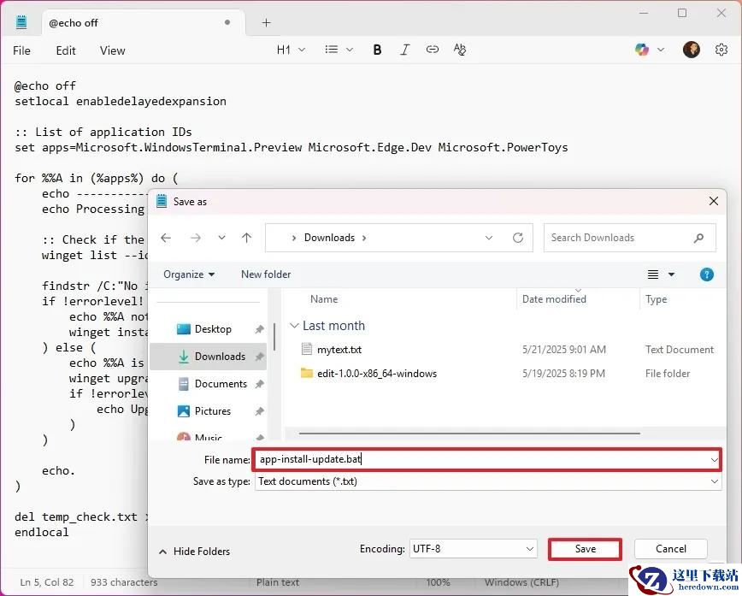Open the Organize menu
The width and height of the screenshot is (742, 596).
(x=189, y=274)
